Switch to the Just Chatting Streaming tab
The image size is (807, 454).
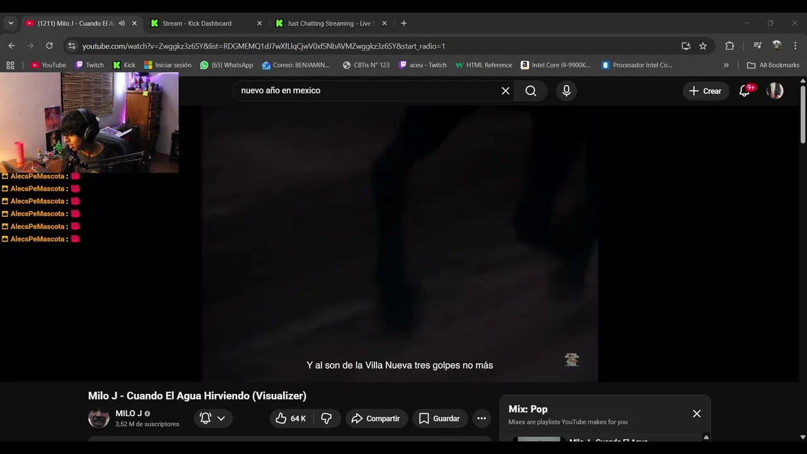tap(332, 23)
